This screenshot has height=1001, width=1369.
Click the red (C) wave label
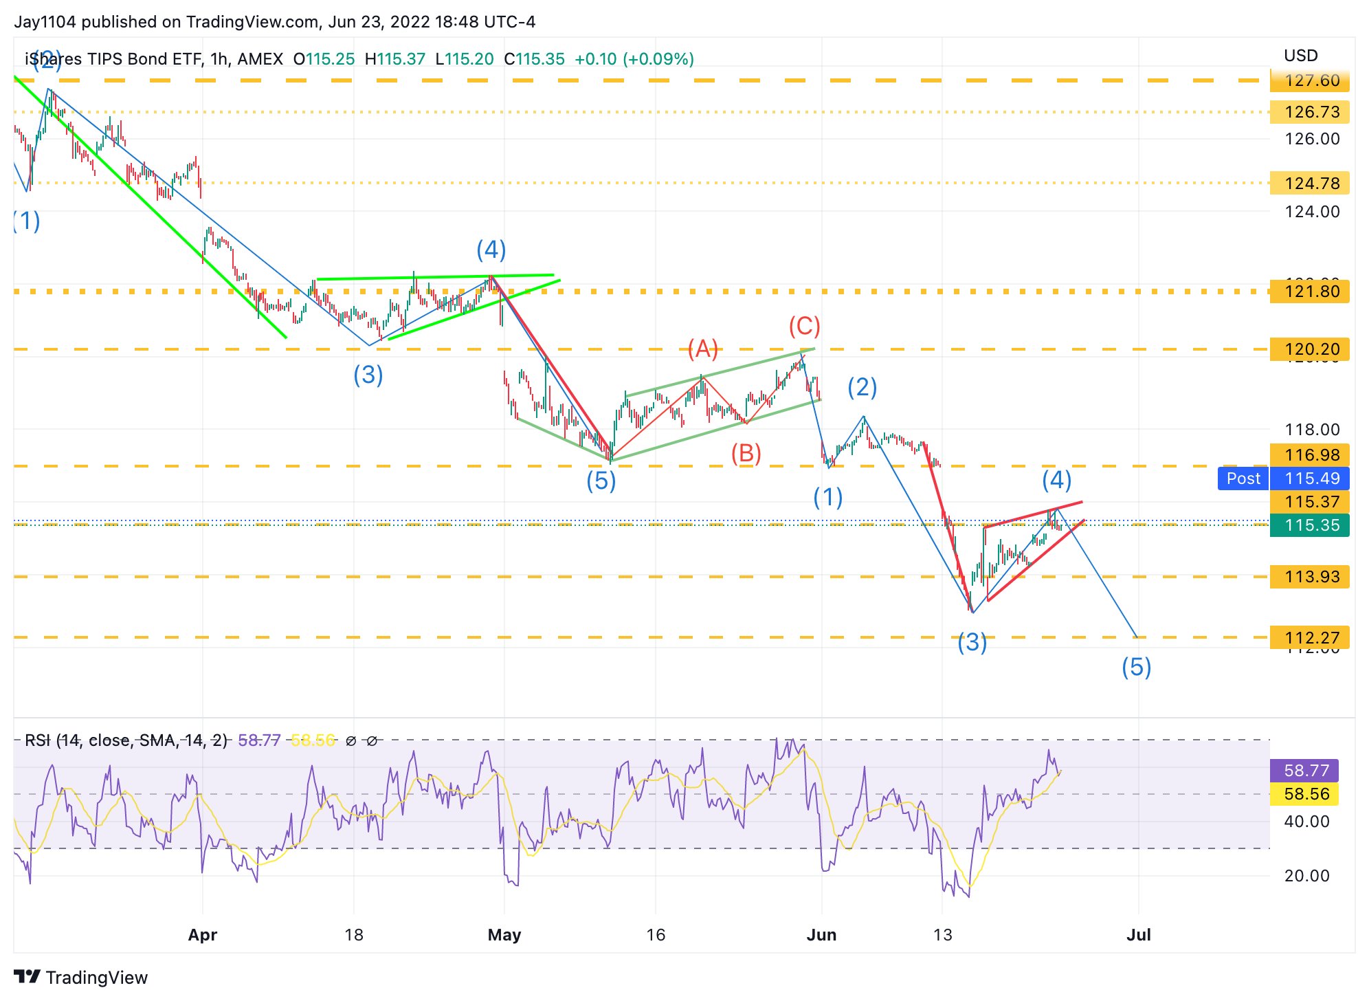(x=804, y=326)
